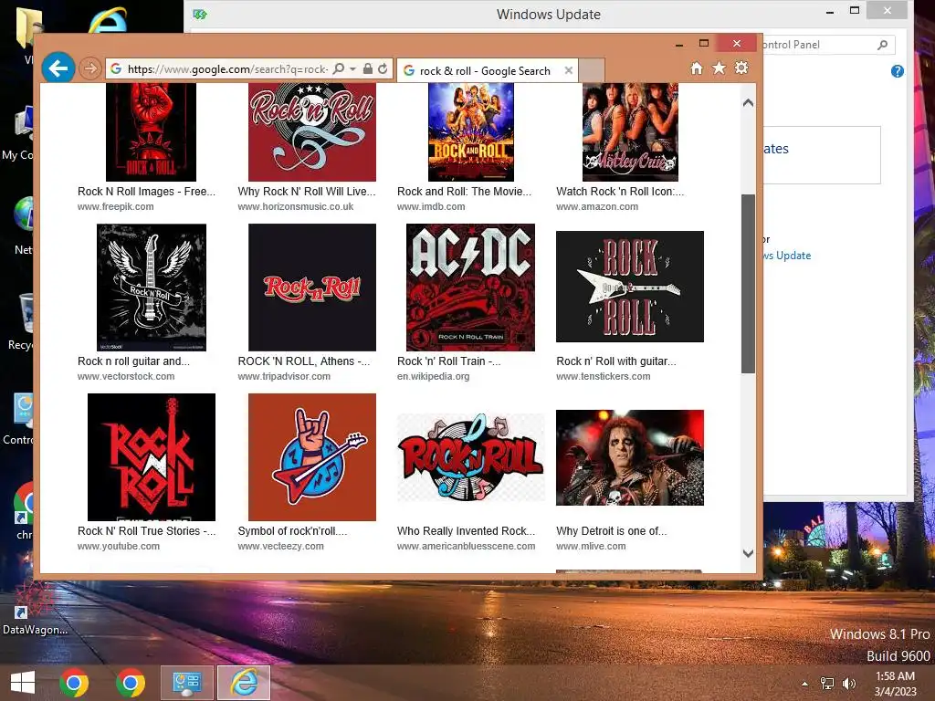
Task: Open the address bar autocomplete dropdown arrow
Action: coord(352,69)
